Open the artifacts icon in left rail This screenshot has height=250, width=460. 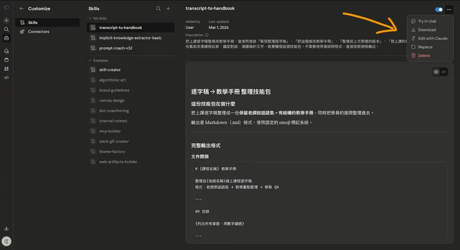coord(6,69)
